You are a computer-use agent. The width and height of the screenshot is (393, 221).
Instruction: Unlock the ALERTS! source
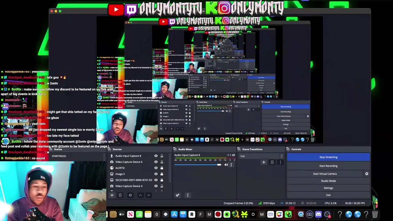[x=162, y=168]
